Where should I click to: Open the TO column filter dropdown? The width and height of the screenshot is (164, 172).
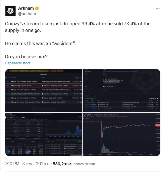[43, 78]
